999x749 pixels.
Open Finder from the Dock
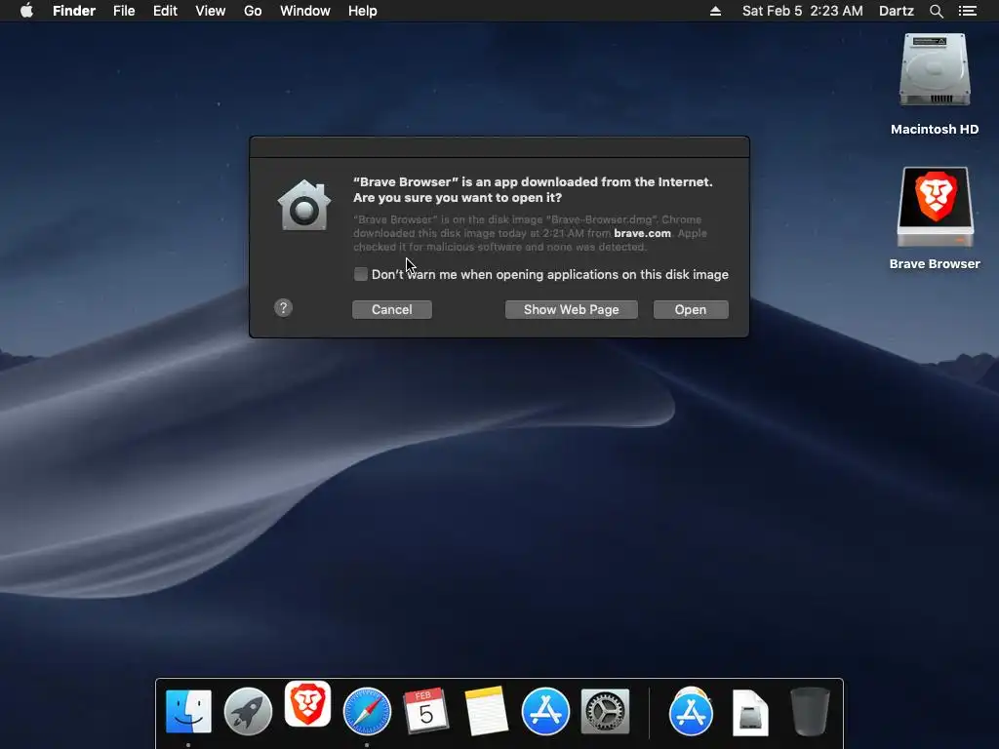[188, 711]
